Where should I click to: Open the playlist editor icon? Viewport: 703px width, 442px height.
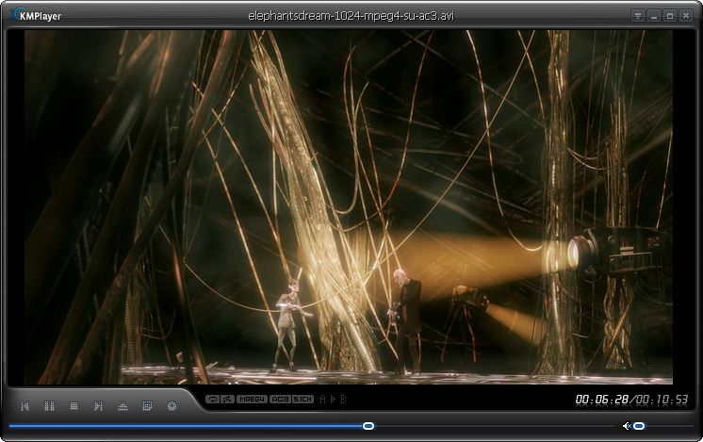coord(147,406)
